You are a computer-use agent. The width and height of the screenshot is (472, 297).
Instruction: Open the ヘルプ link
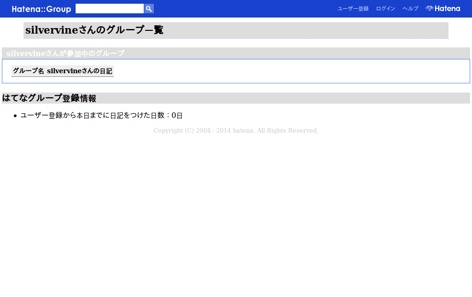pos(410,9)
